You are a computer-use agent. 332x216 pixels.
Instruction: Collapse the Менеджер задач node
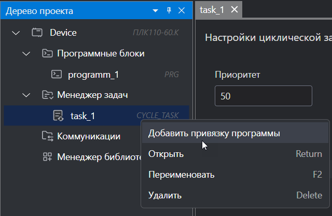coord(26,95)
